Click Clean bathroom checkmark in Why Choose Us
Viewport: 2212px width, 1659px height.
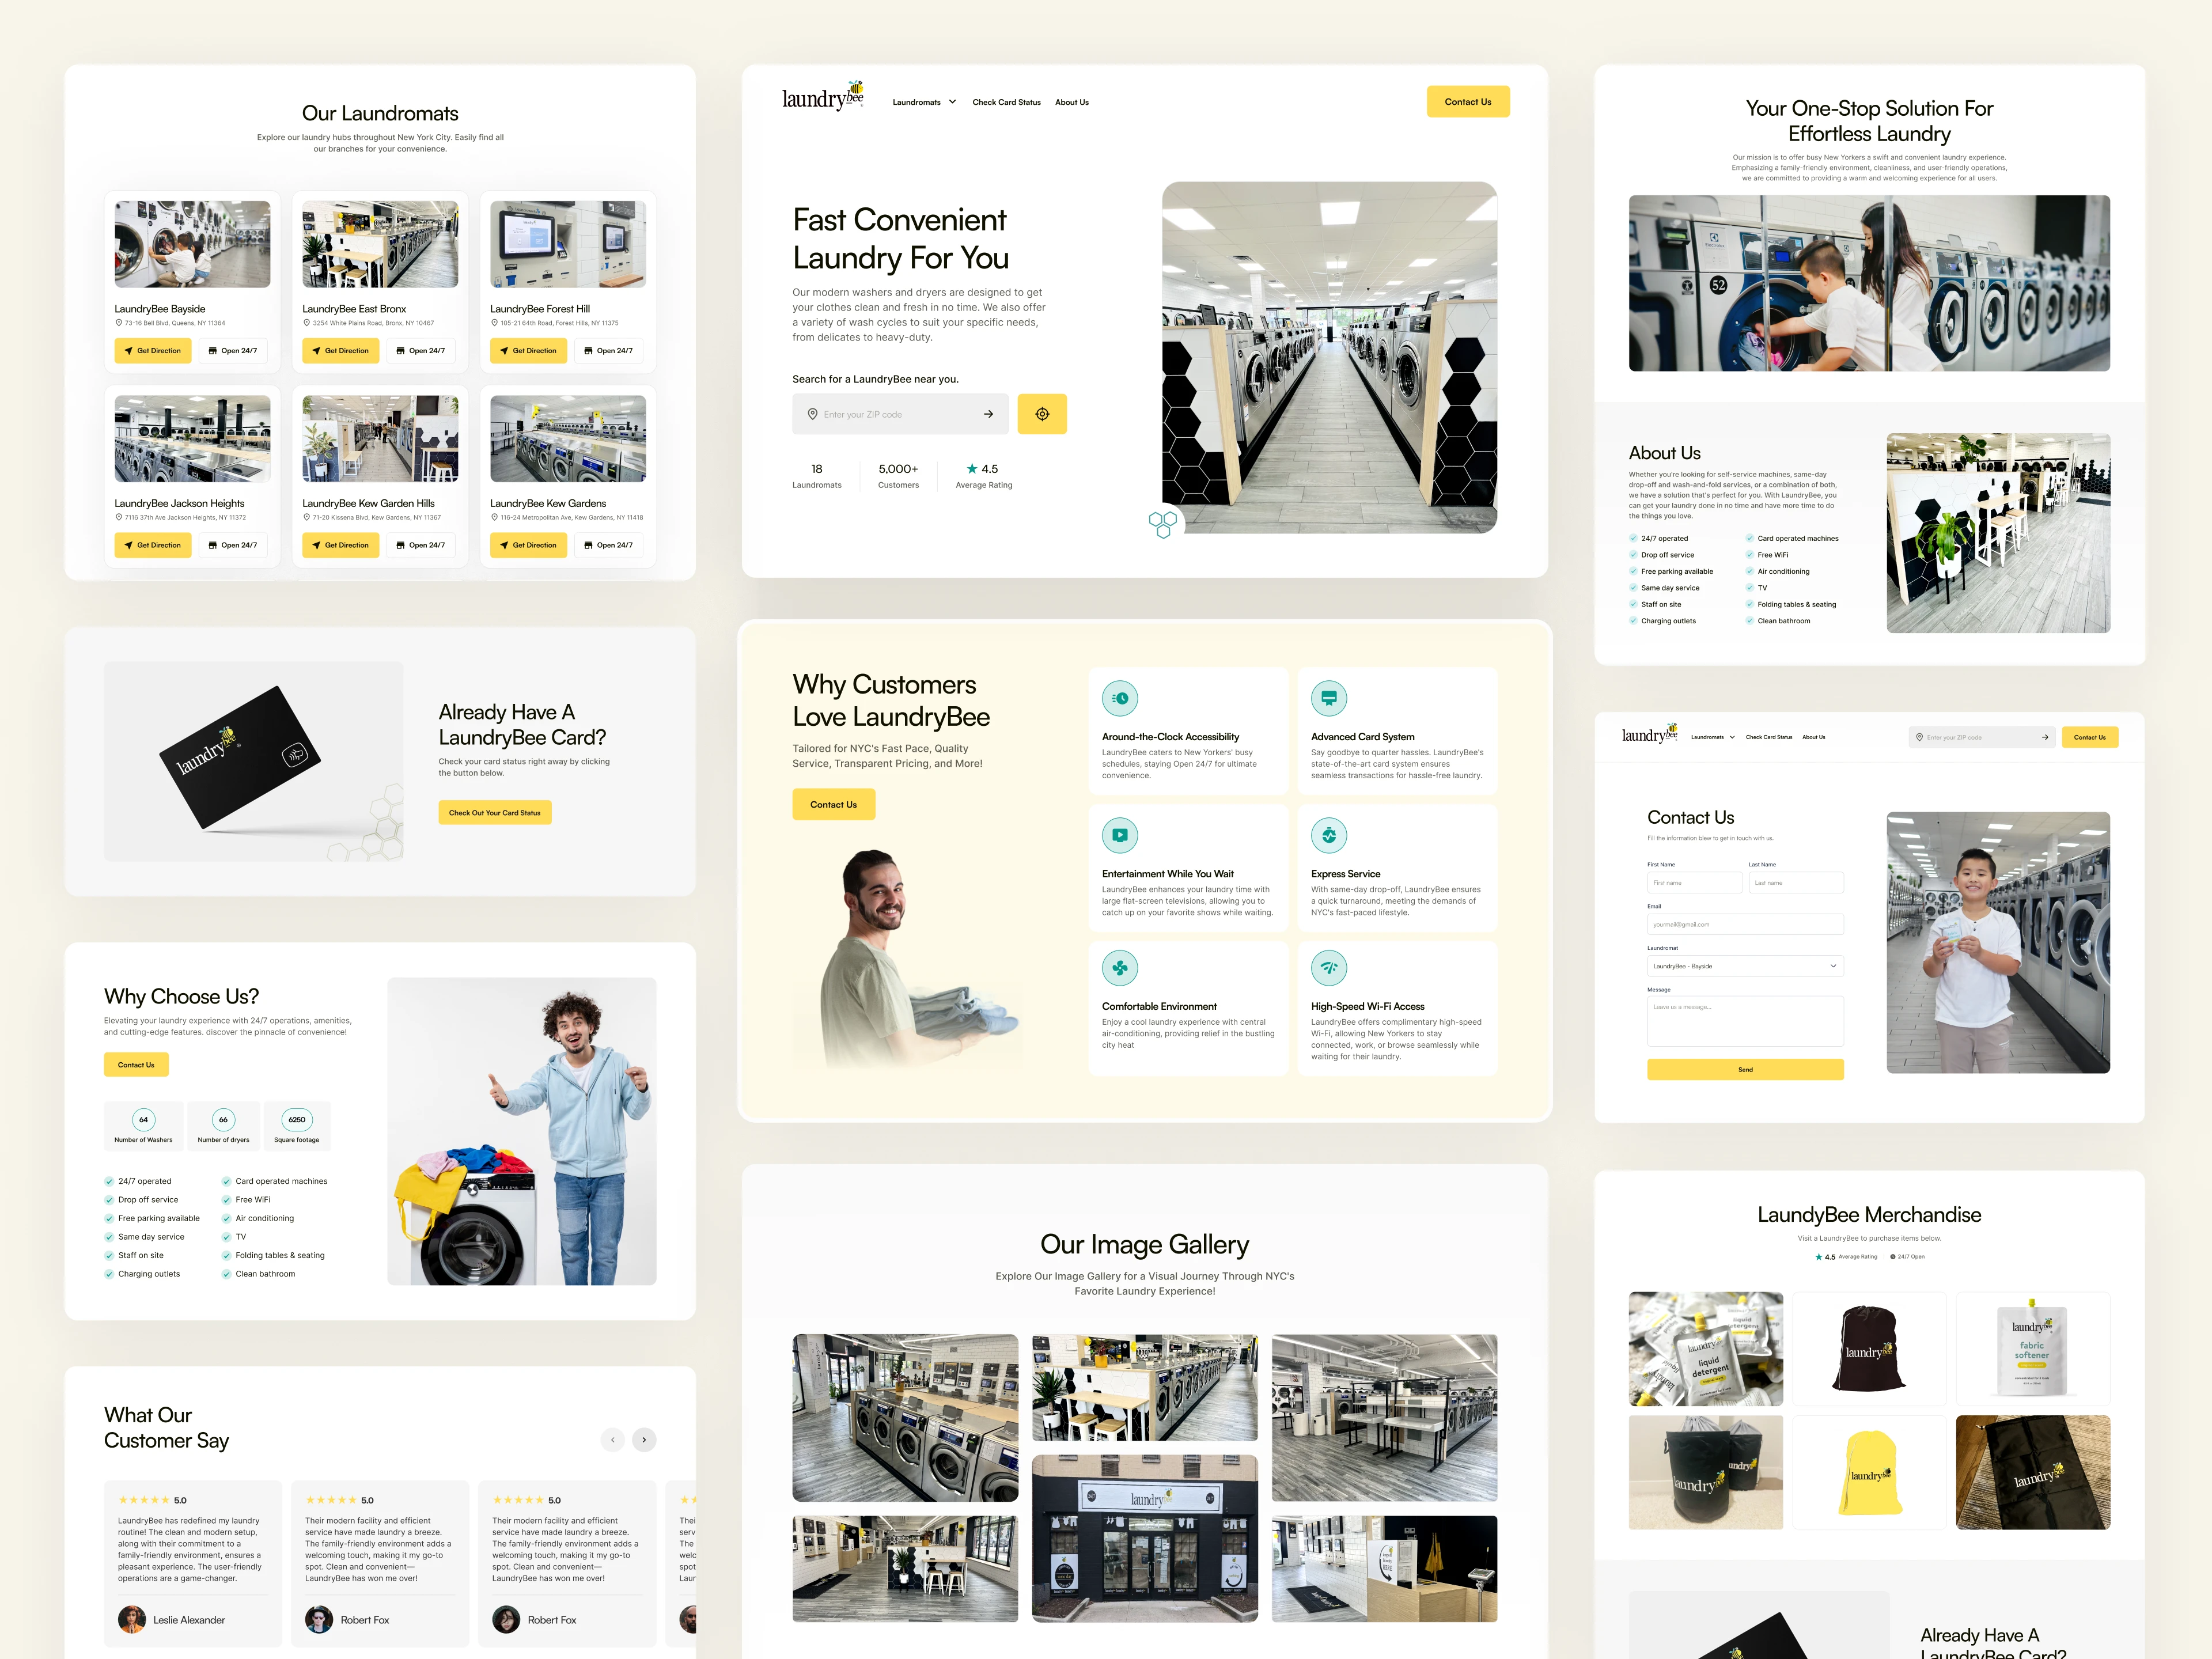point(226,1274)
